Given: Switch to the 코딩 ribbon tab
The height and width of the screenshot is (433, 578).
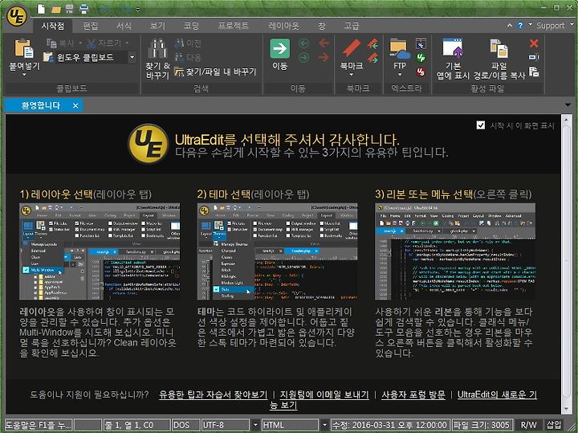Looking at the screenshot, I should pos(191,26).
